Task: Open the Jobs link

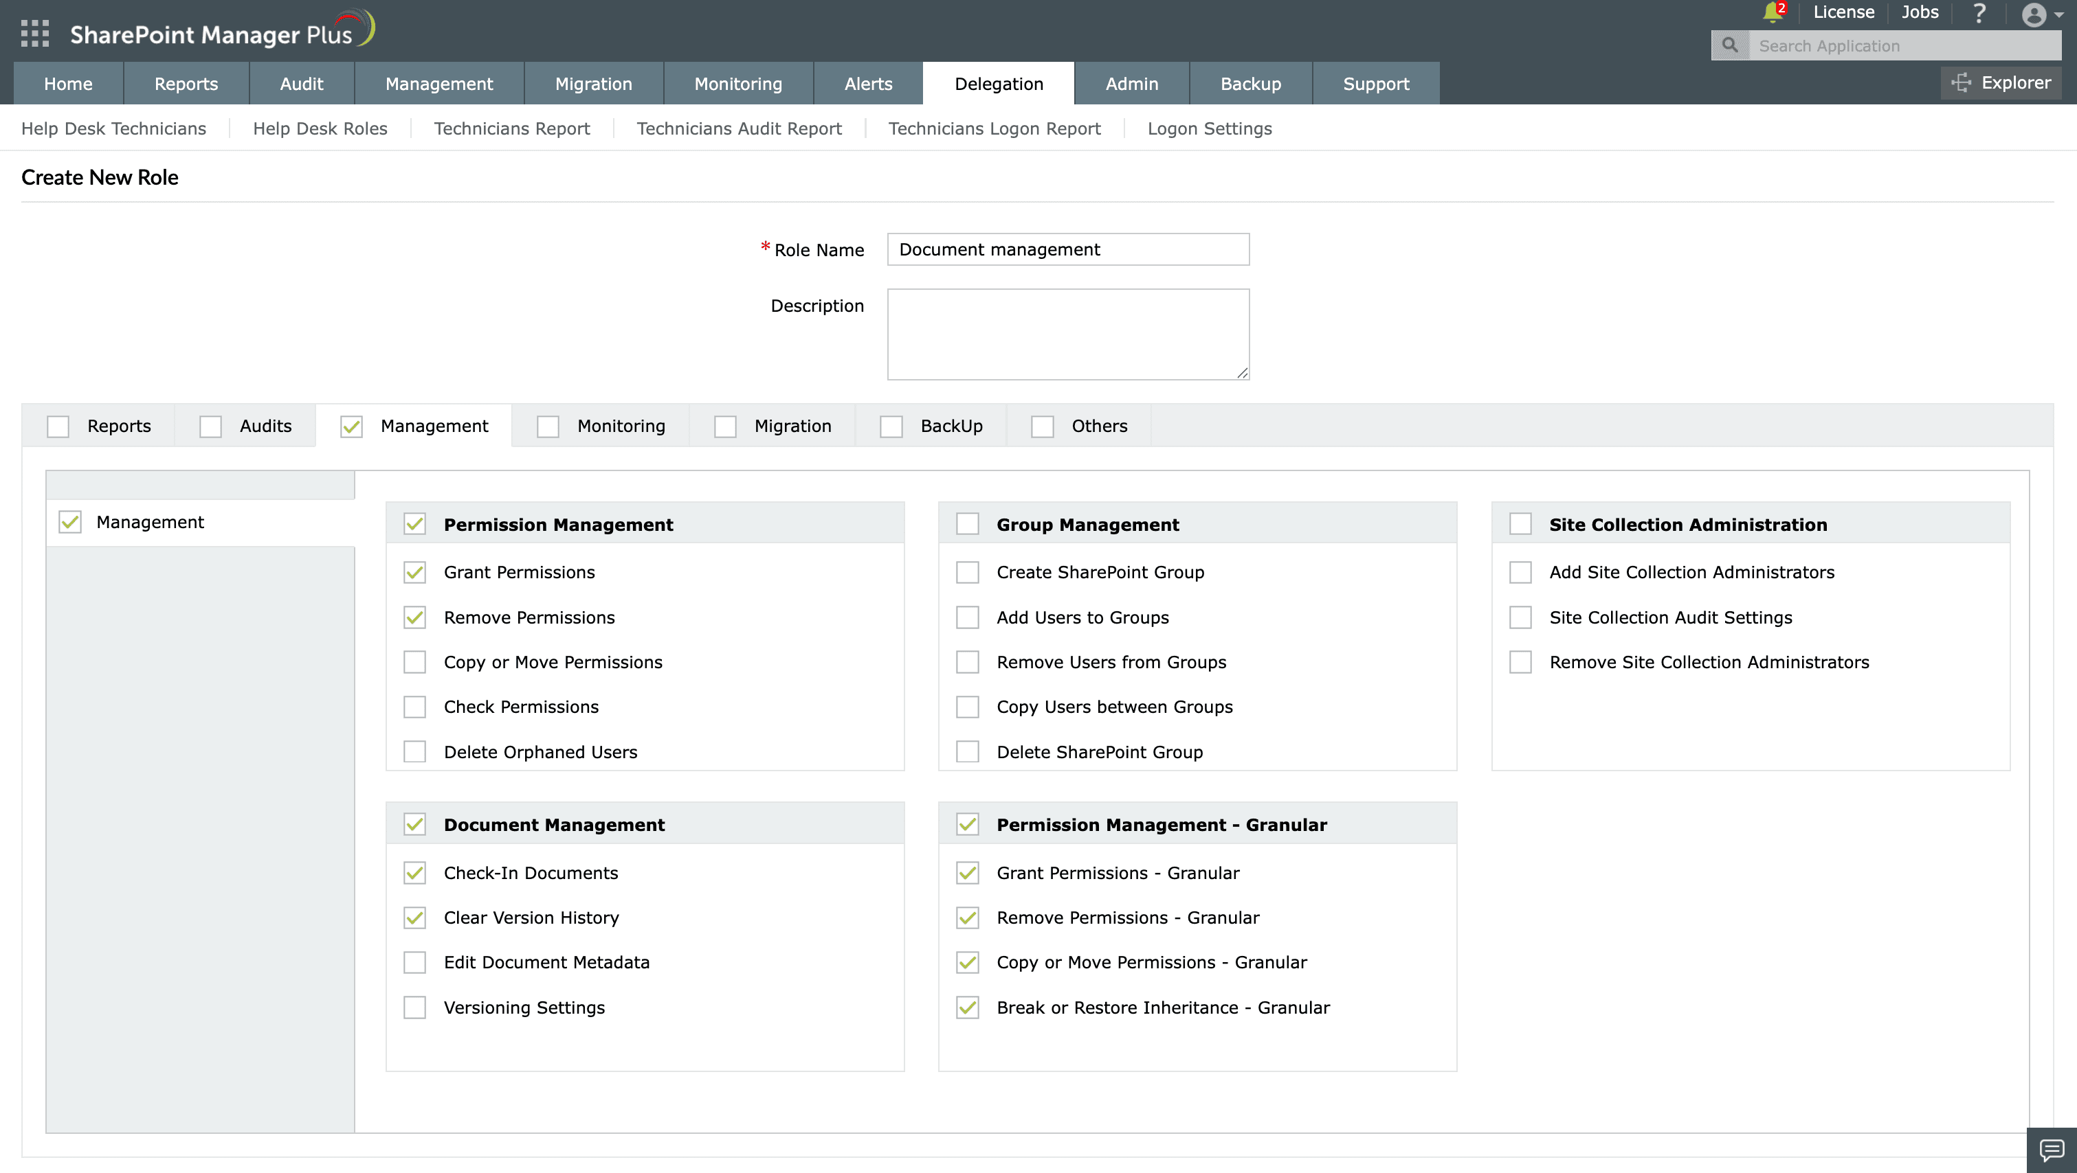Action: [1919, 12]
